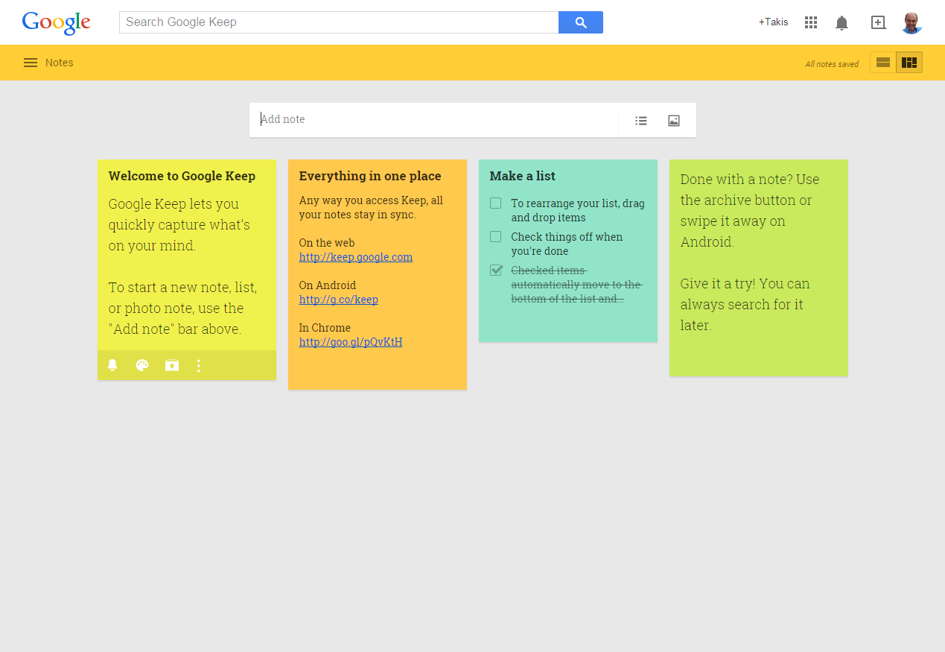The height and width of the screenshot is (652, 945).
Task: Switch to grid view layout
Action: (909, 63)
